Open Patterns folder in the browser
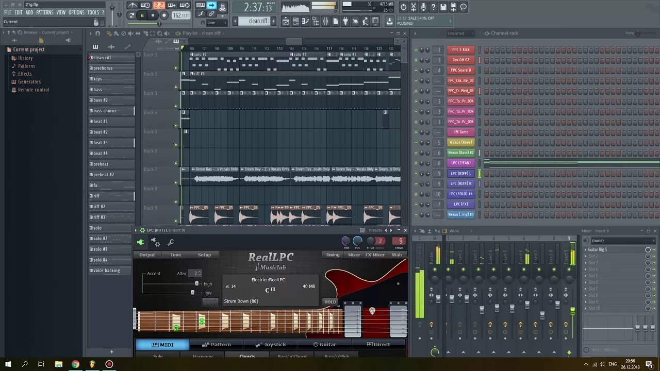Viewport: 660px width, 371px height. click(x=26, y=66)
